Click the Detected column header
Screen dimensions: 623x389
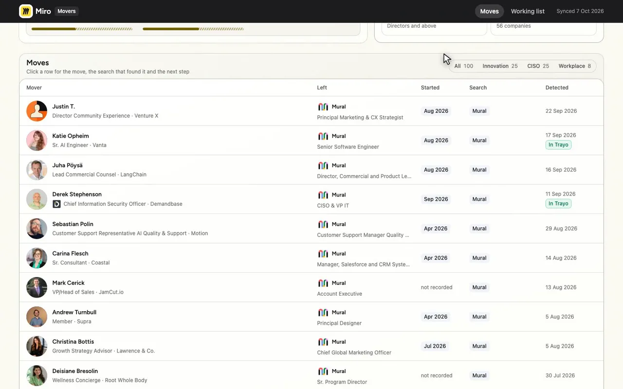(557, 88)
